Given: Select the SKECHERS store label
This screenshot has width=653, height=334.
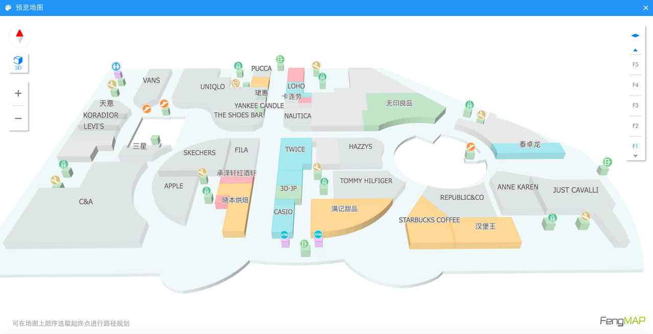Looking at the screenshot, I should (199, 153).
